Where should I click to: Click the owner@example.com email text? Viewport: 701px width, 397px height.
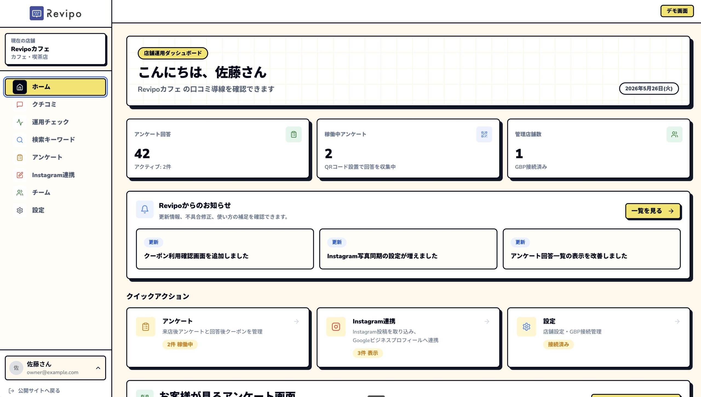pyautogui.click(x=52, y=372)
